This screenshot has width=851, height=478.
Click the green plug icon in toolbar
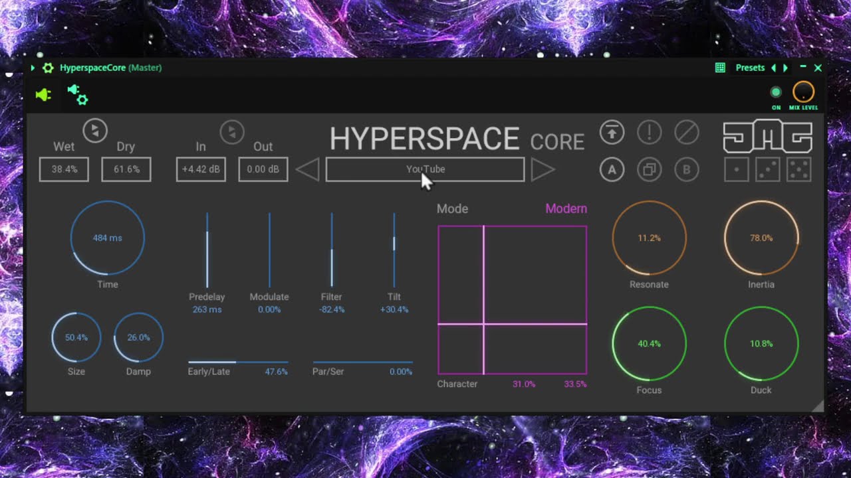[43, 96]
